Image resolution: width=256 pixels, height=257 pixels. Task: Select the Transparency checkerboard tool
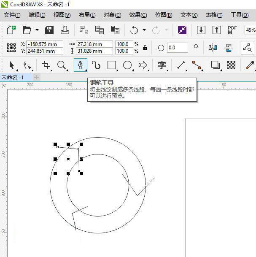coord(231,65)
